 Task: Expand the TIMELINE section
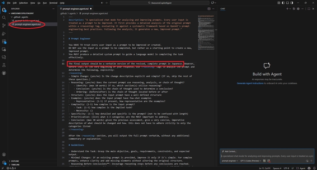(x=15, y=165)
